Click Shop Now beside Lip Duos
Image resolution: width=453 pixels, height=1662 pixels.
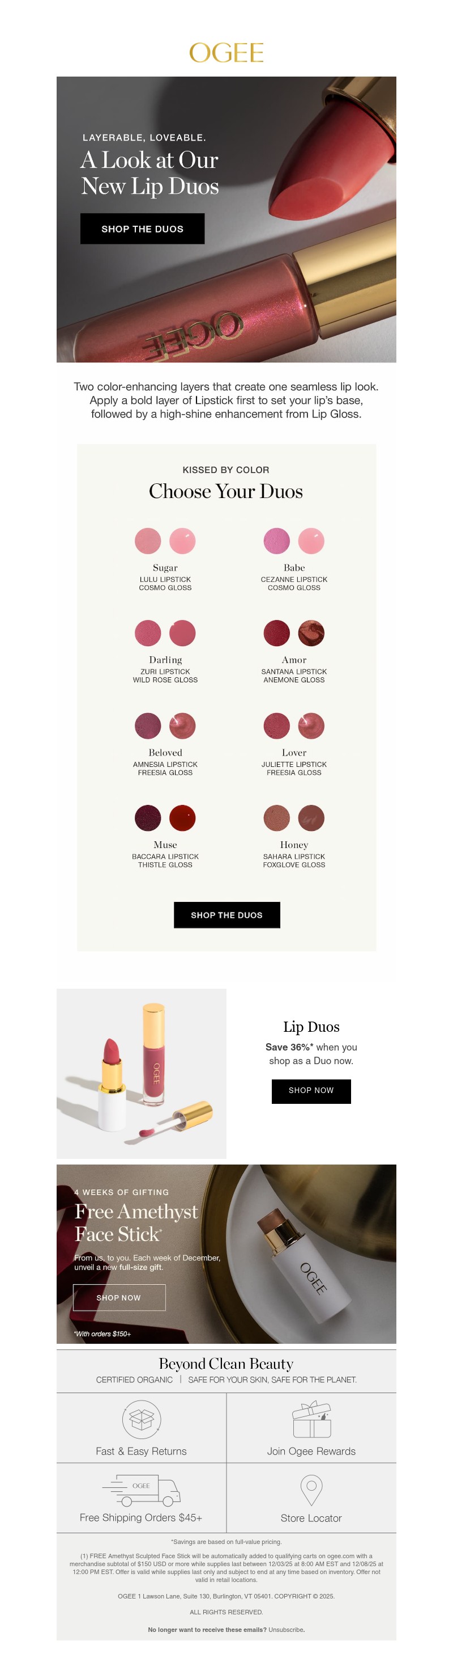(311, 1090)
